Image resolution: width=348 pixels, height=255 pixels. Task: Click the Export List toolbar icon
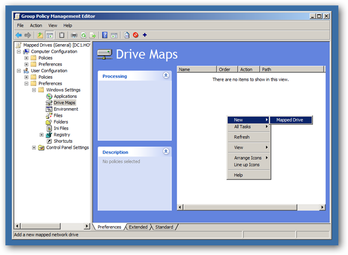pos(93,35)
